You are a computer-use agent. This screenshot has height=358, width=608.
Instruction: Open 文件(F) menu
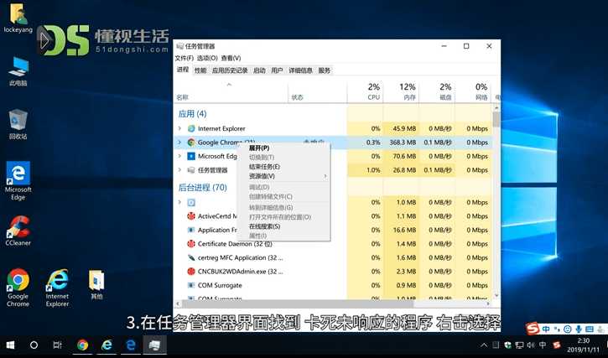pyautogui.click(x=184, y=58)
